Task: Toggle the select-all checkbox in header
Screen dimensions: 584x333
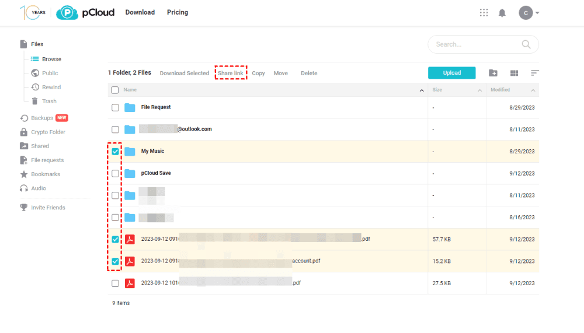Action: (x=115, y=90)
